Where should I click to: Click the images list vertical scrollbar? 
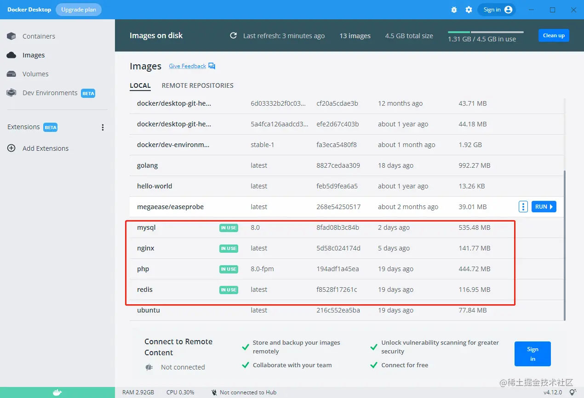(565, 246)
